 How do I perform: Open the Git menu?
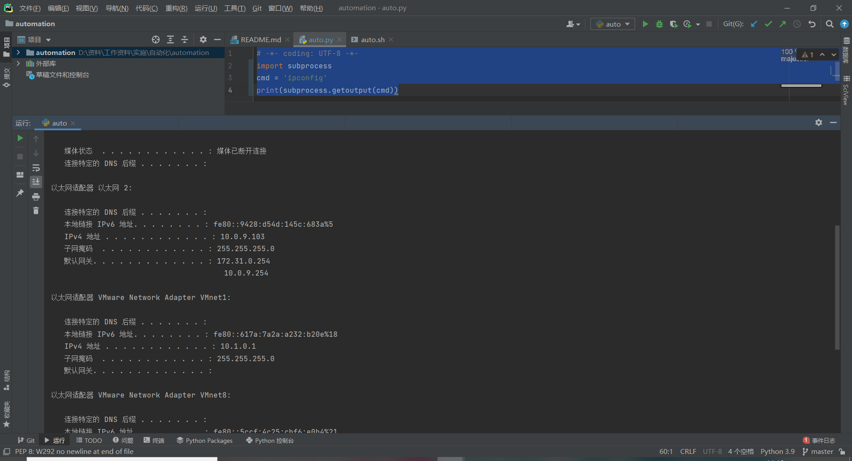click(257, 8)
